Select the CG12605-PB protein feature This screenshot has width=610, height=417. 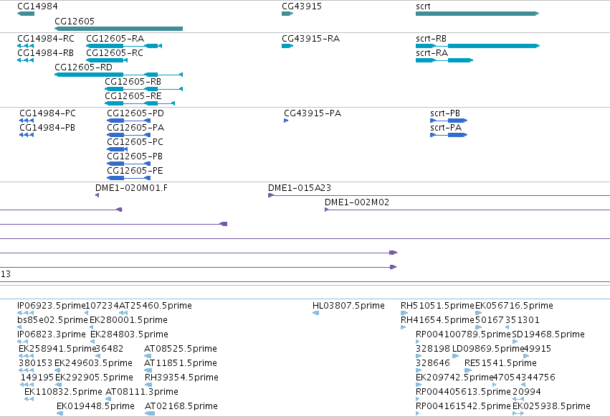[129, 164]
